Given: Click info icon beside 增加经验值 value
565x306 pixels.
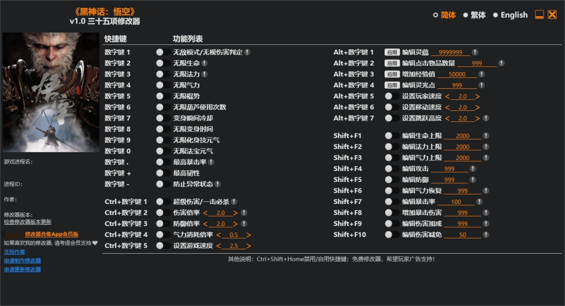Looking at the screenshot, I should tap(481, 74).
